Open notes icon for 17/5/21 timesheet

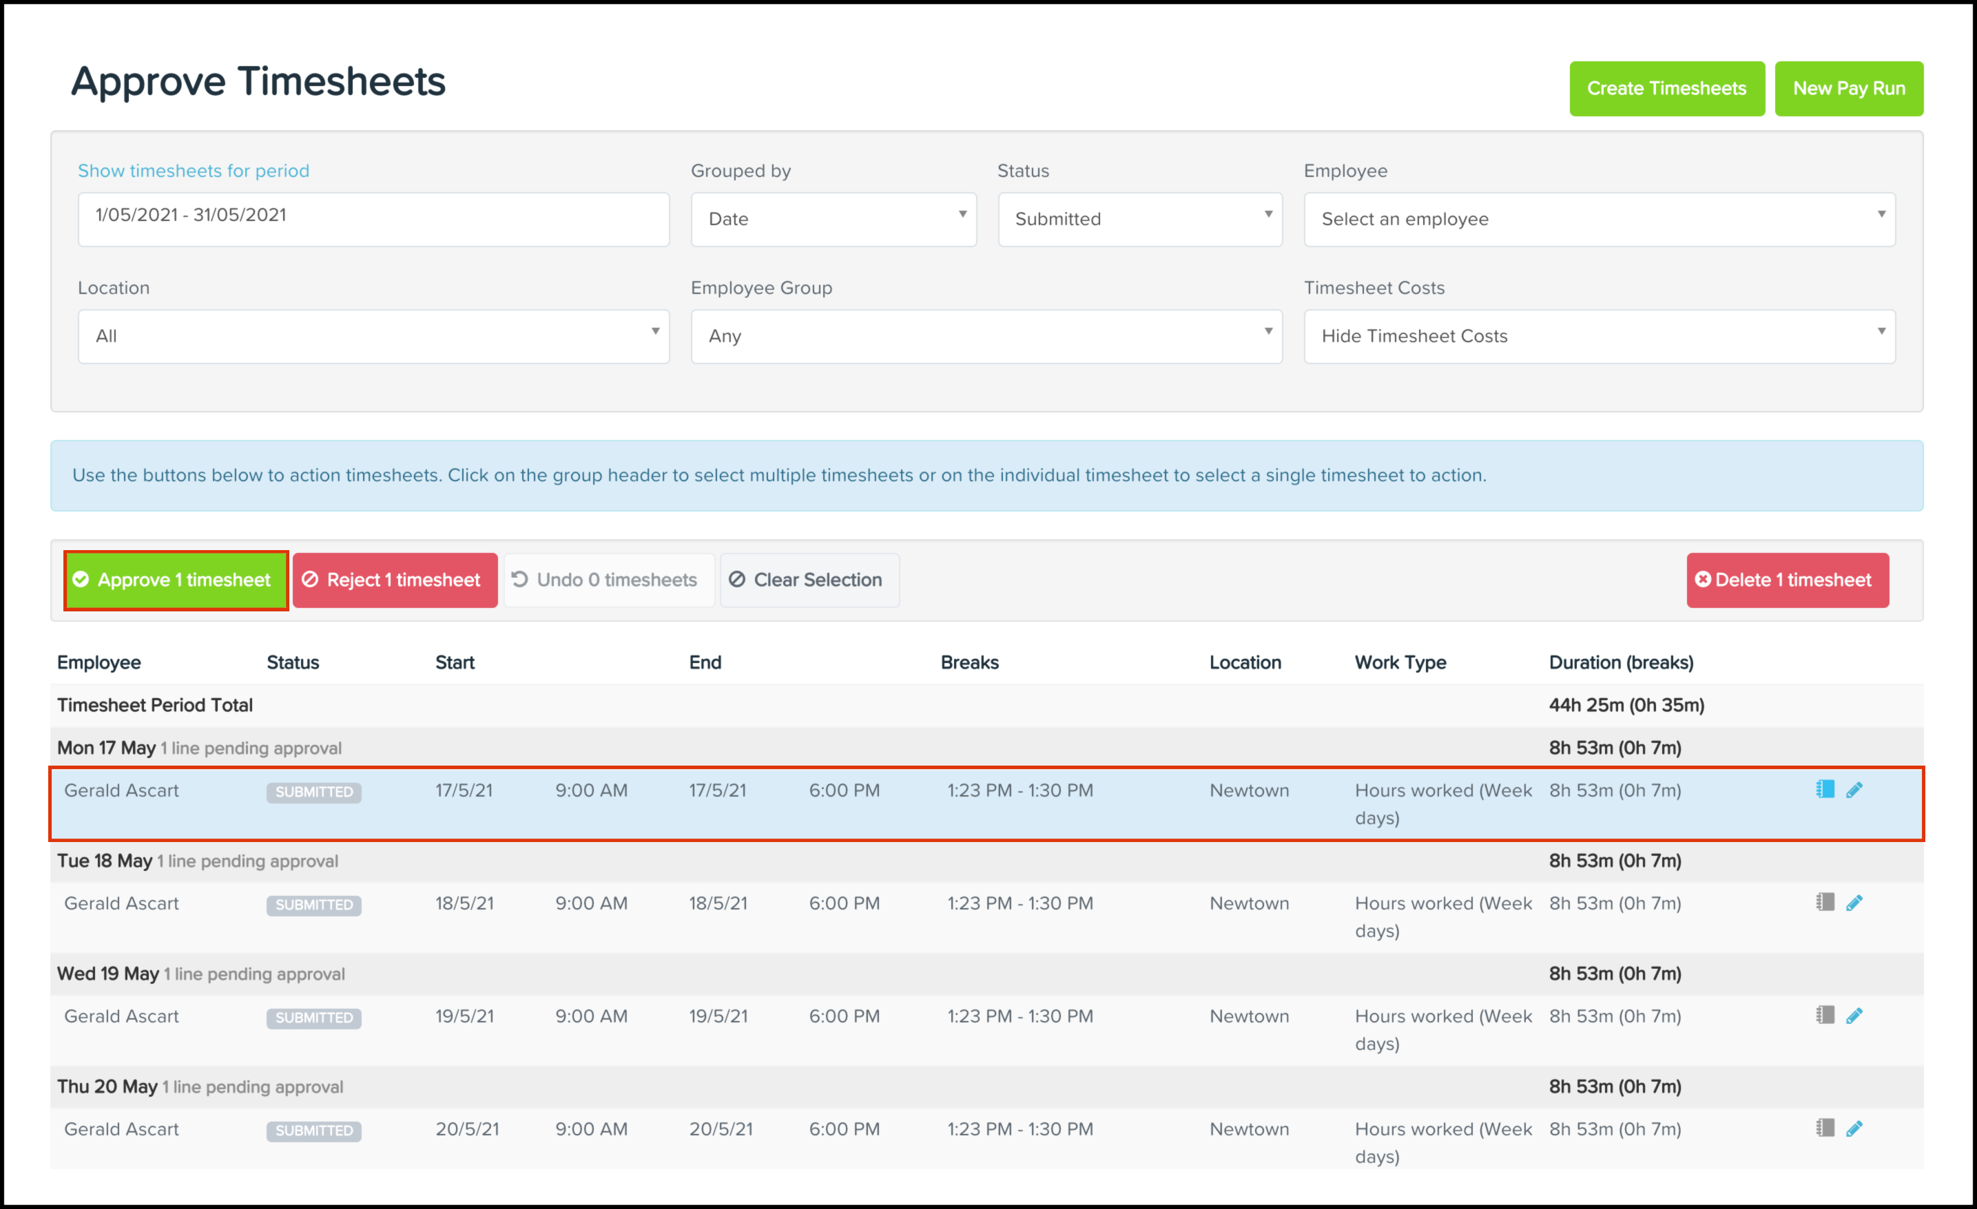(x=1825, y=790)
